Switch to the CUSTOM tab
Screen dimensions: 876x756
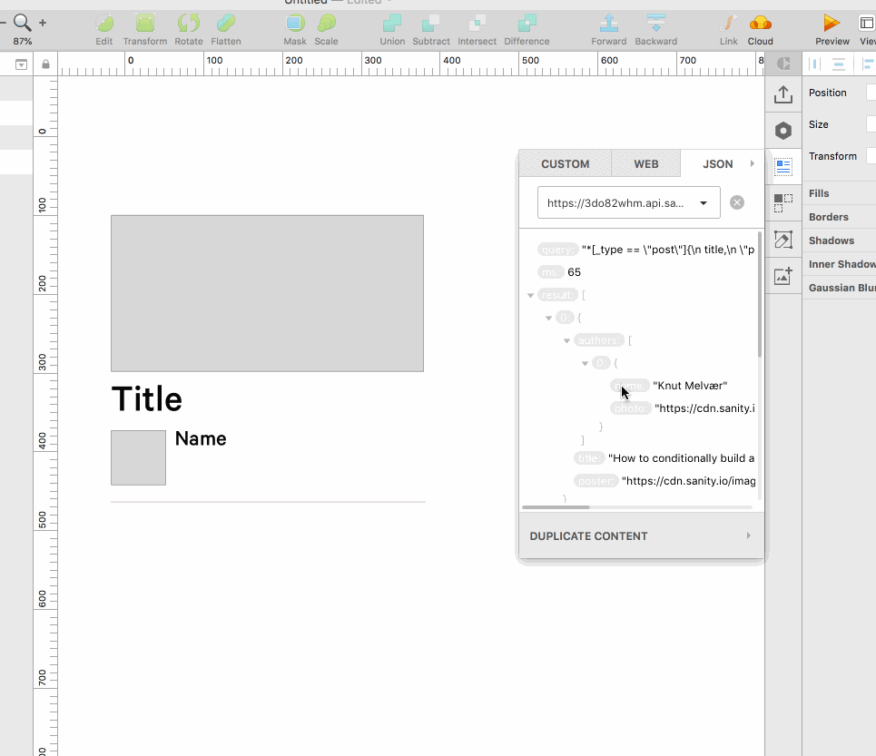point(565,162)
